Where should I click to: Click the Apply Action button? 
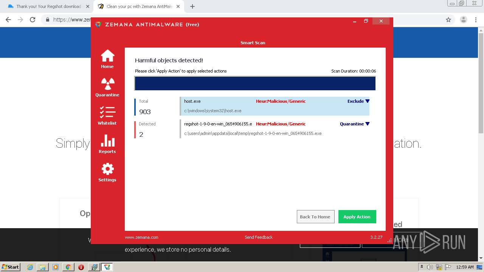pos(357,217)
